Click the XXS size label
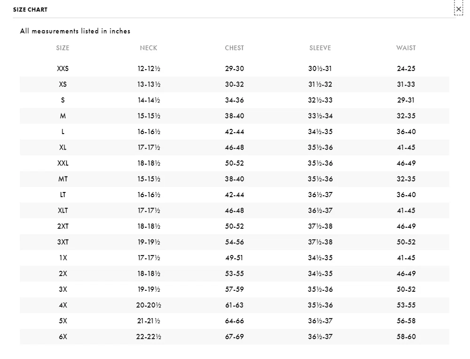470x359 pixels. [63, 69]
